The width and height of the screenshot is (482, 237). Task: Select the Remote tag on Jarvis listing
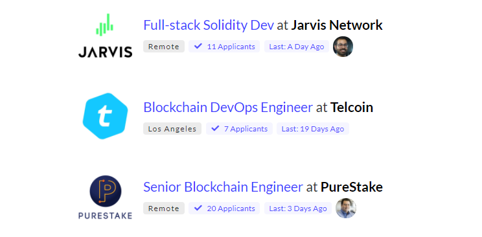(x=164, y=47)
